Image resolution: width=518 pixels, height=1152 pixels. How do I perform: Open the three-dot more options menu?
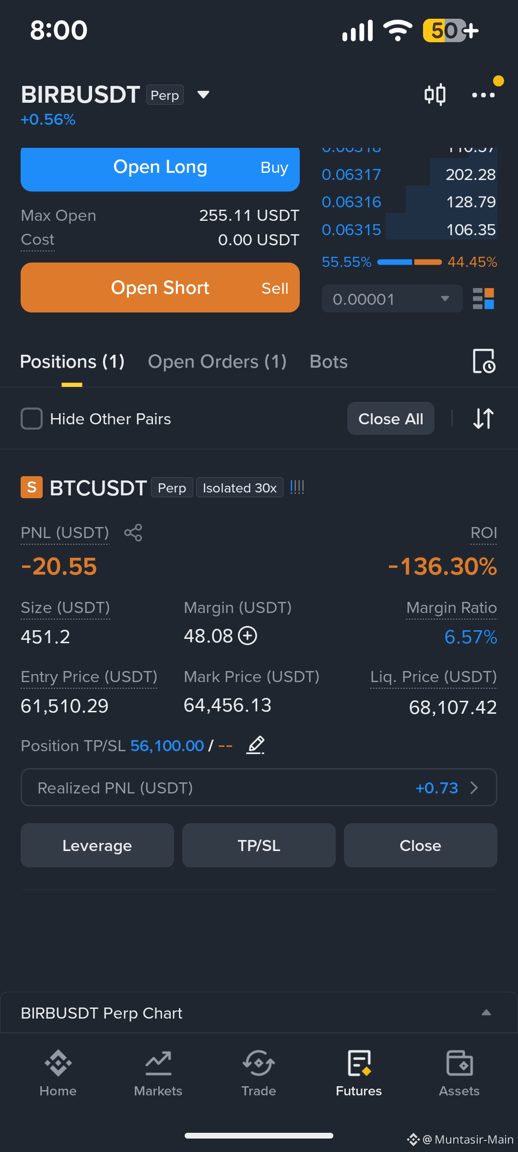coord(483,95)
